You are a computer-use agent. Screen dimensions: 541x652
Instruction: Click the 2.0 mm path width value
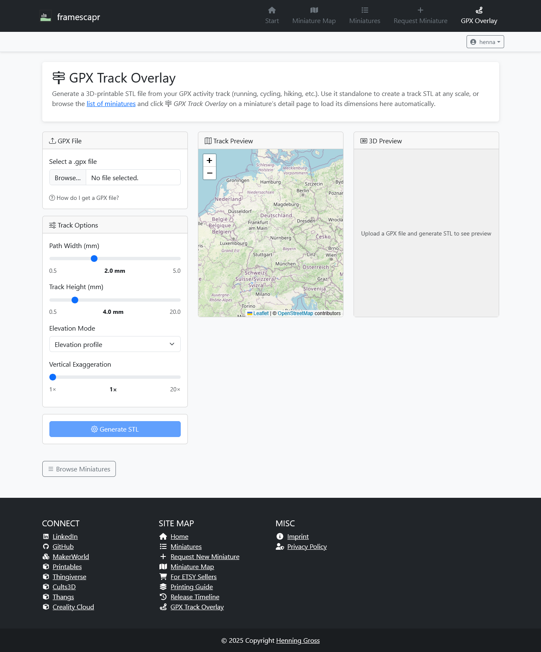point(115,271)
